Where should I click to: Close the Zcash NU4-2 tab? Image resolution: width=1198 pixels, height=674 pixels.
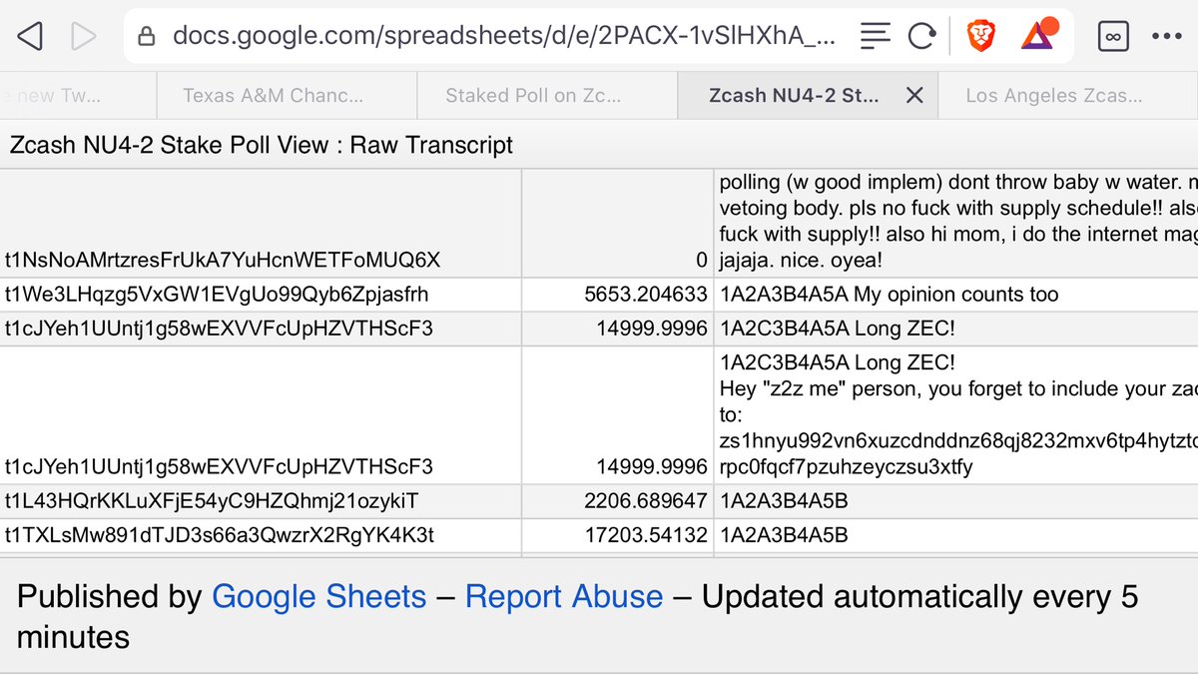913,96
